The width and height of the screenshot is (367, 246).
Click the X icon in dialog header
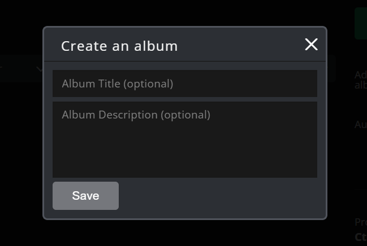click(x=311, y=45)
